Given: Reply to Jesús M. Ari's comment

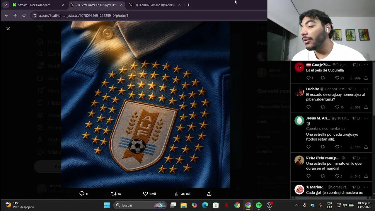Looking at the screenshot, I should click(308, 147).
